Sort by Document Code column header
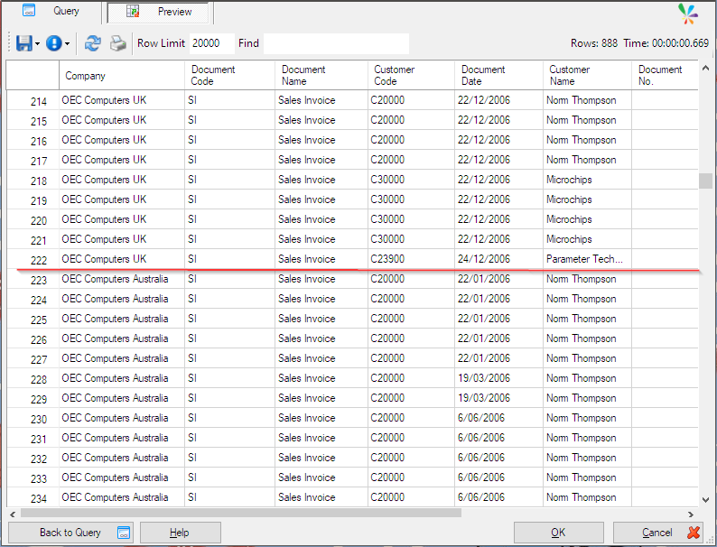The height and width of the screenshot is (547, 717). click(230, 76)
